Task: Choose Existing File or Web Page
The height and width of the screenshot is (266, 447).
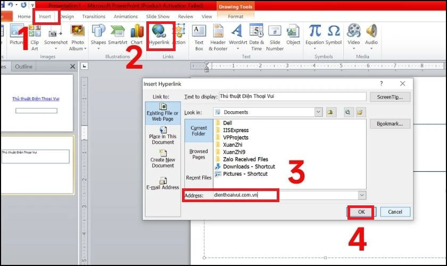Action: (162, 113)
